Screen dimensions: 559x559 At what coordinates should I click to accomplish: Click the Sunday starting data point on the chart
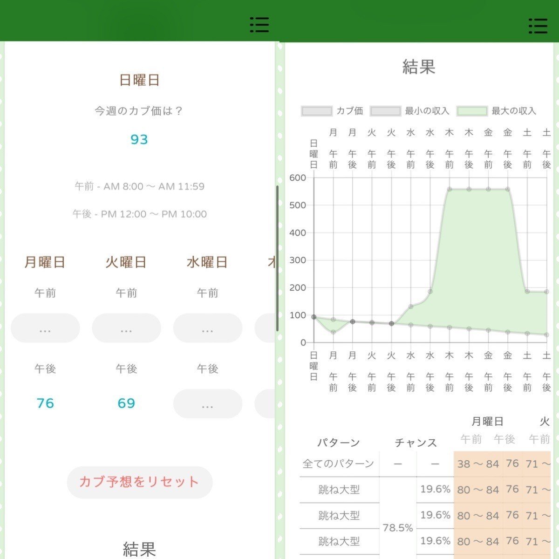pyautogui.click(x=314, y=317)
